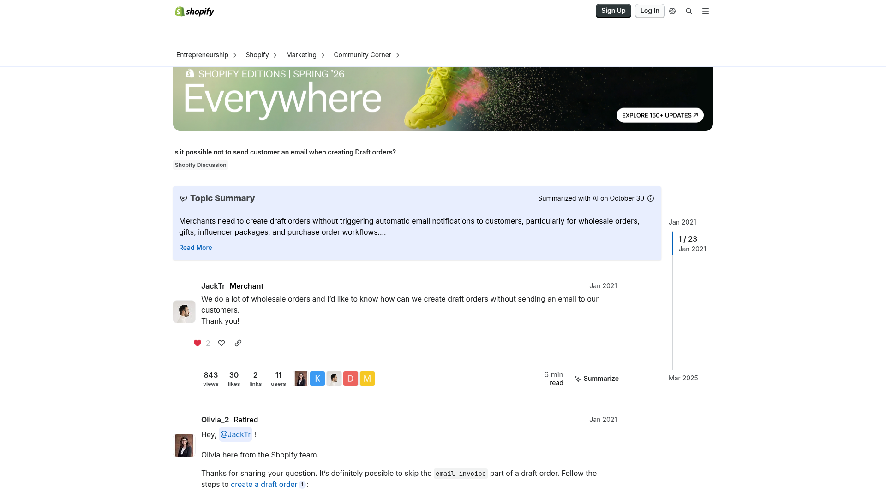The image size is (886, 498).
Task: Open the hamburger menu icon
Action: click(x=706, y=11)
